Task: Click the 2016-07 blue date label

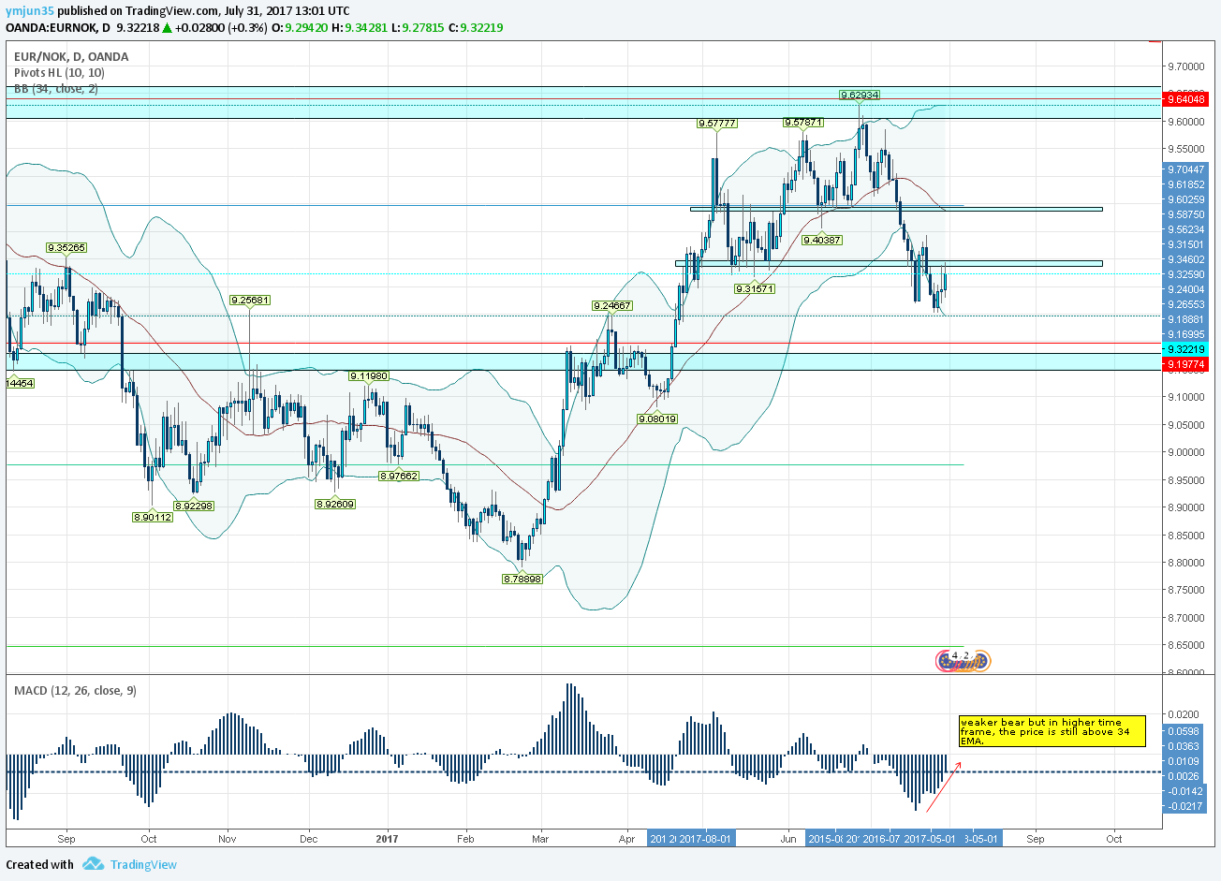Action: (881, 839)
